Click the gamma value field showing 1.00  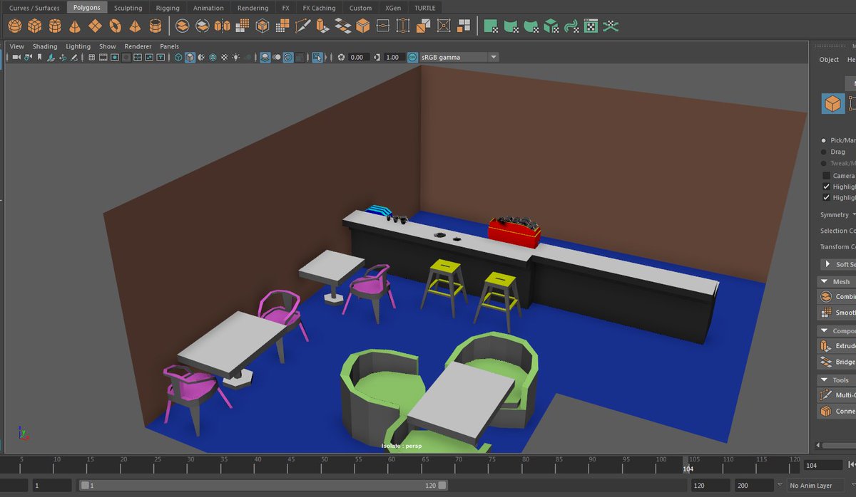(x=393, y=57)
